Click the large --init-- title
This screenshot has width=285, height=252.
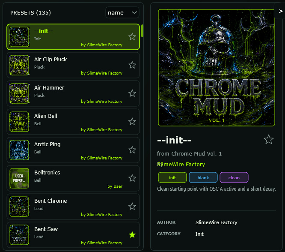coord(174,140)
